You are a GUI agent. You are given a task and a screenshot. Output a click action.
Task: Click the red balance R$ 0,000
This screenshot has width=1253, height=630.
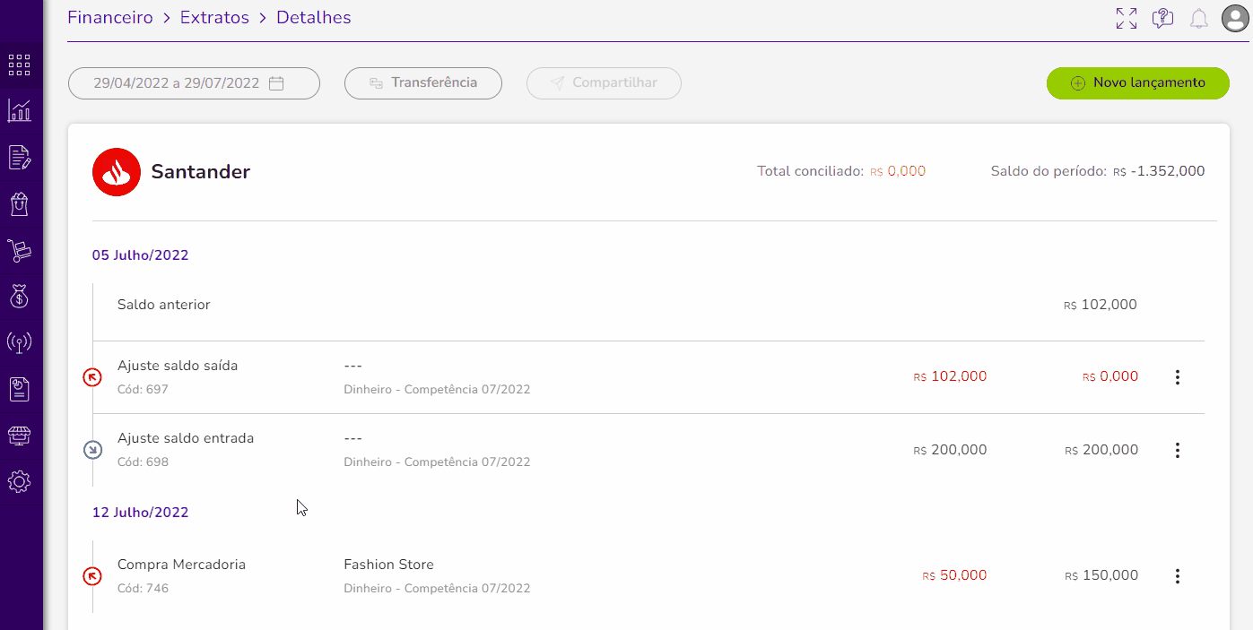[1110, 377]
